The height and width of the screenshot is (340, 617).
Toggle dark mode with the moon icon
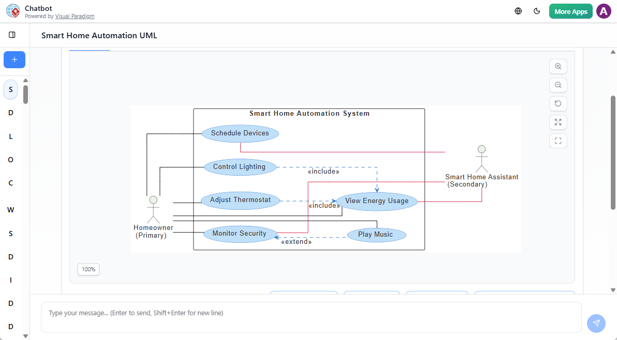[537, 11]
